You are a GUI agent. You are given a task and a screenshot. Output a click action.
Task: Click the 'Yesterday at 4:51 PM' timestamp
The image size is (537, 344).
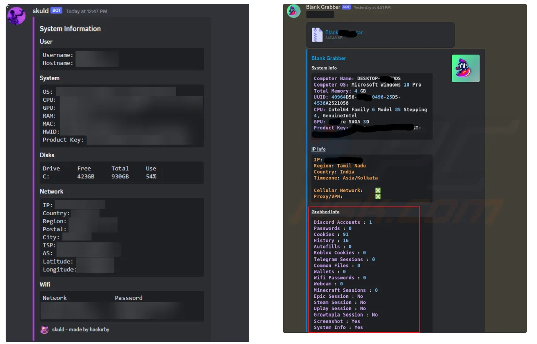click(372, 7)
